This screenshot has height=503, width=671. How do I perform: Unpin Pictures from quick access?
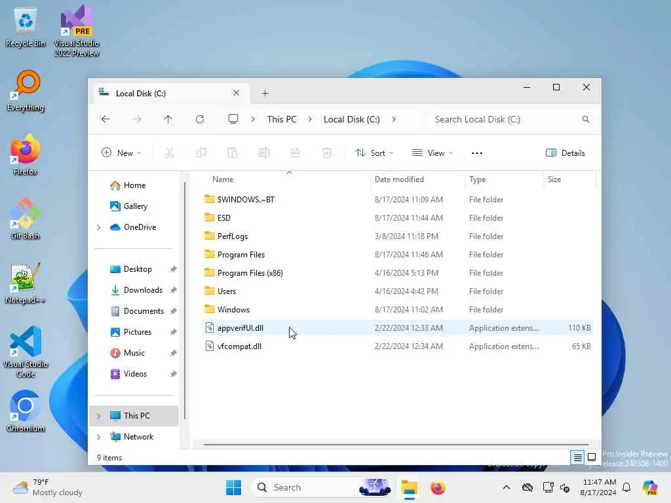click(173, 332)
